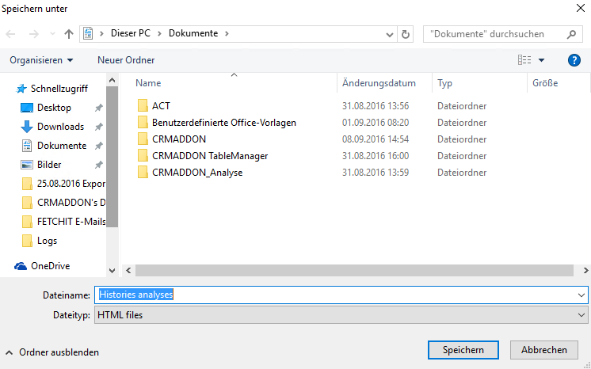591x369 pixels.
Task: Collapse folders with Ordner ausblenden
Action: tap(52, 352)
